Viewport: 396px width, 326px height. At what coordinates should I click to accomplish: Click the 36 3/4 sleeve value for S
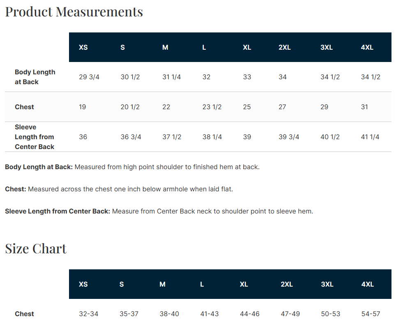[131, 137]
